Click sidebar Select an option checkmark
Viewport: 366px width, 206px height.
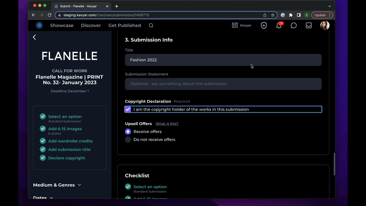43,116
